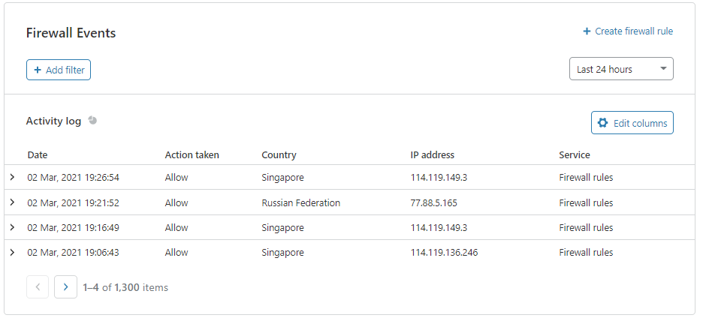Open the Last 24 hours time range dropdown
This screenshot has width=706, height=318.
point(621,69)
